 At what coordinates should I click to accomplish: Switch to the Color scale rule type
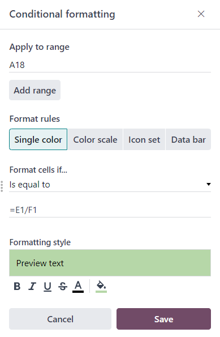[x=96, y=139]
